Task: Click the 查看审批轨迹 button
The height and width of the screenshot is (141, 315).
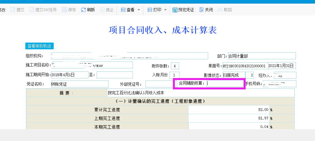Action: pos(39,46)
